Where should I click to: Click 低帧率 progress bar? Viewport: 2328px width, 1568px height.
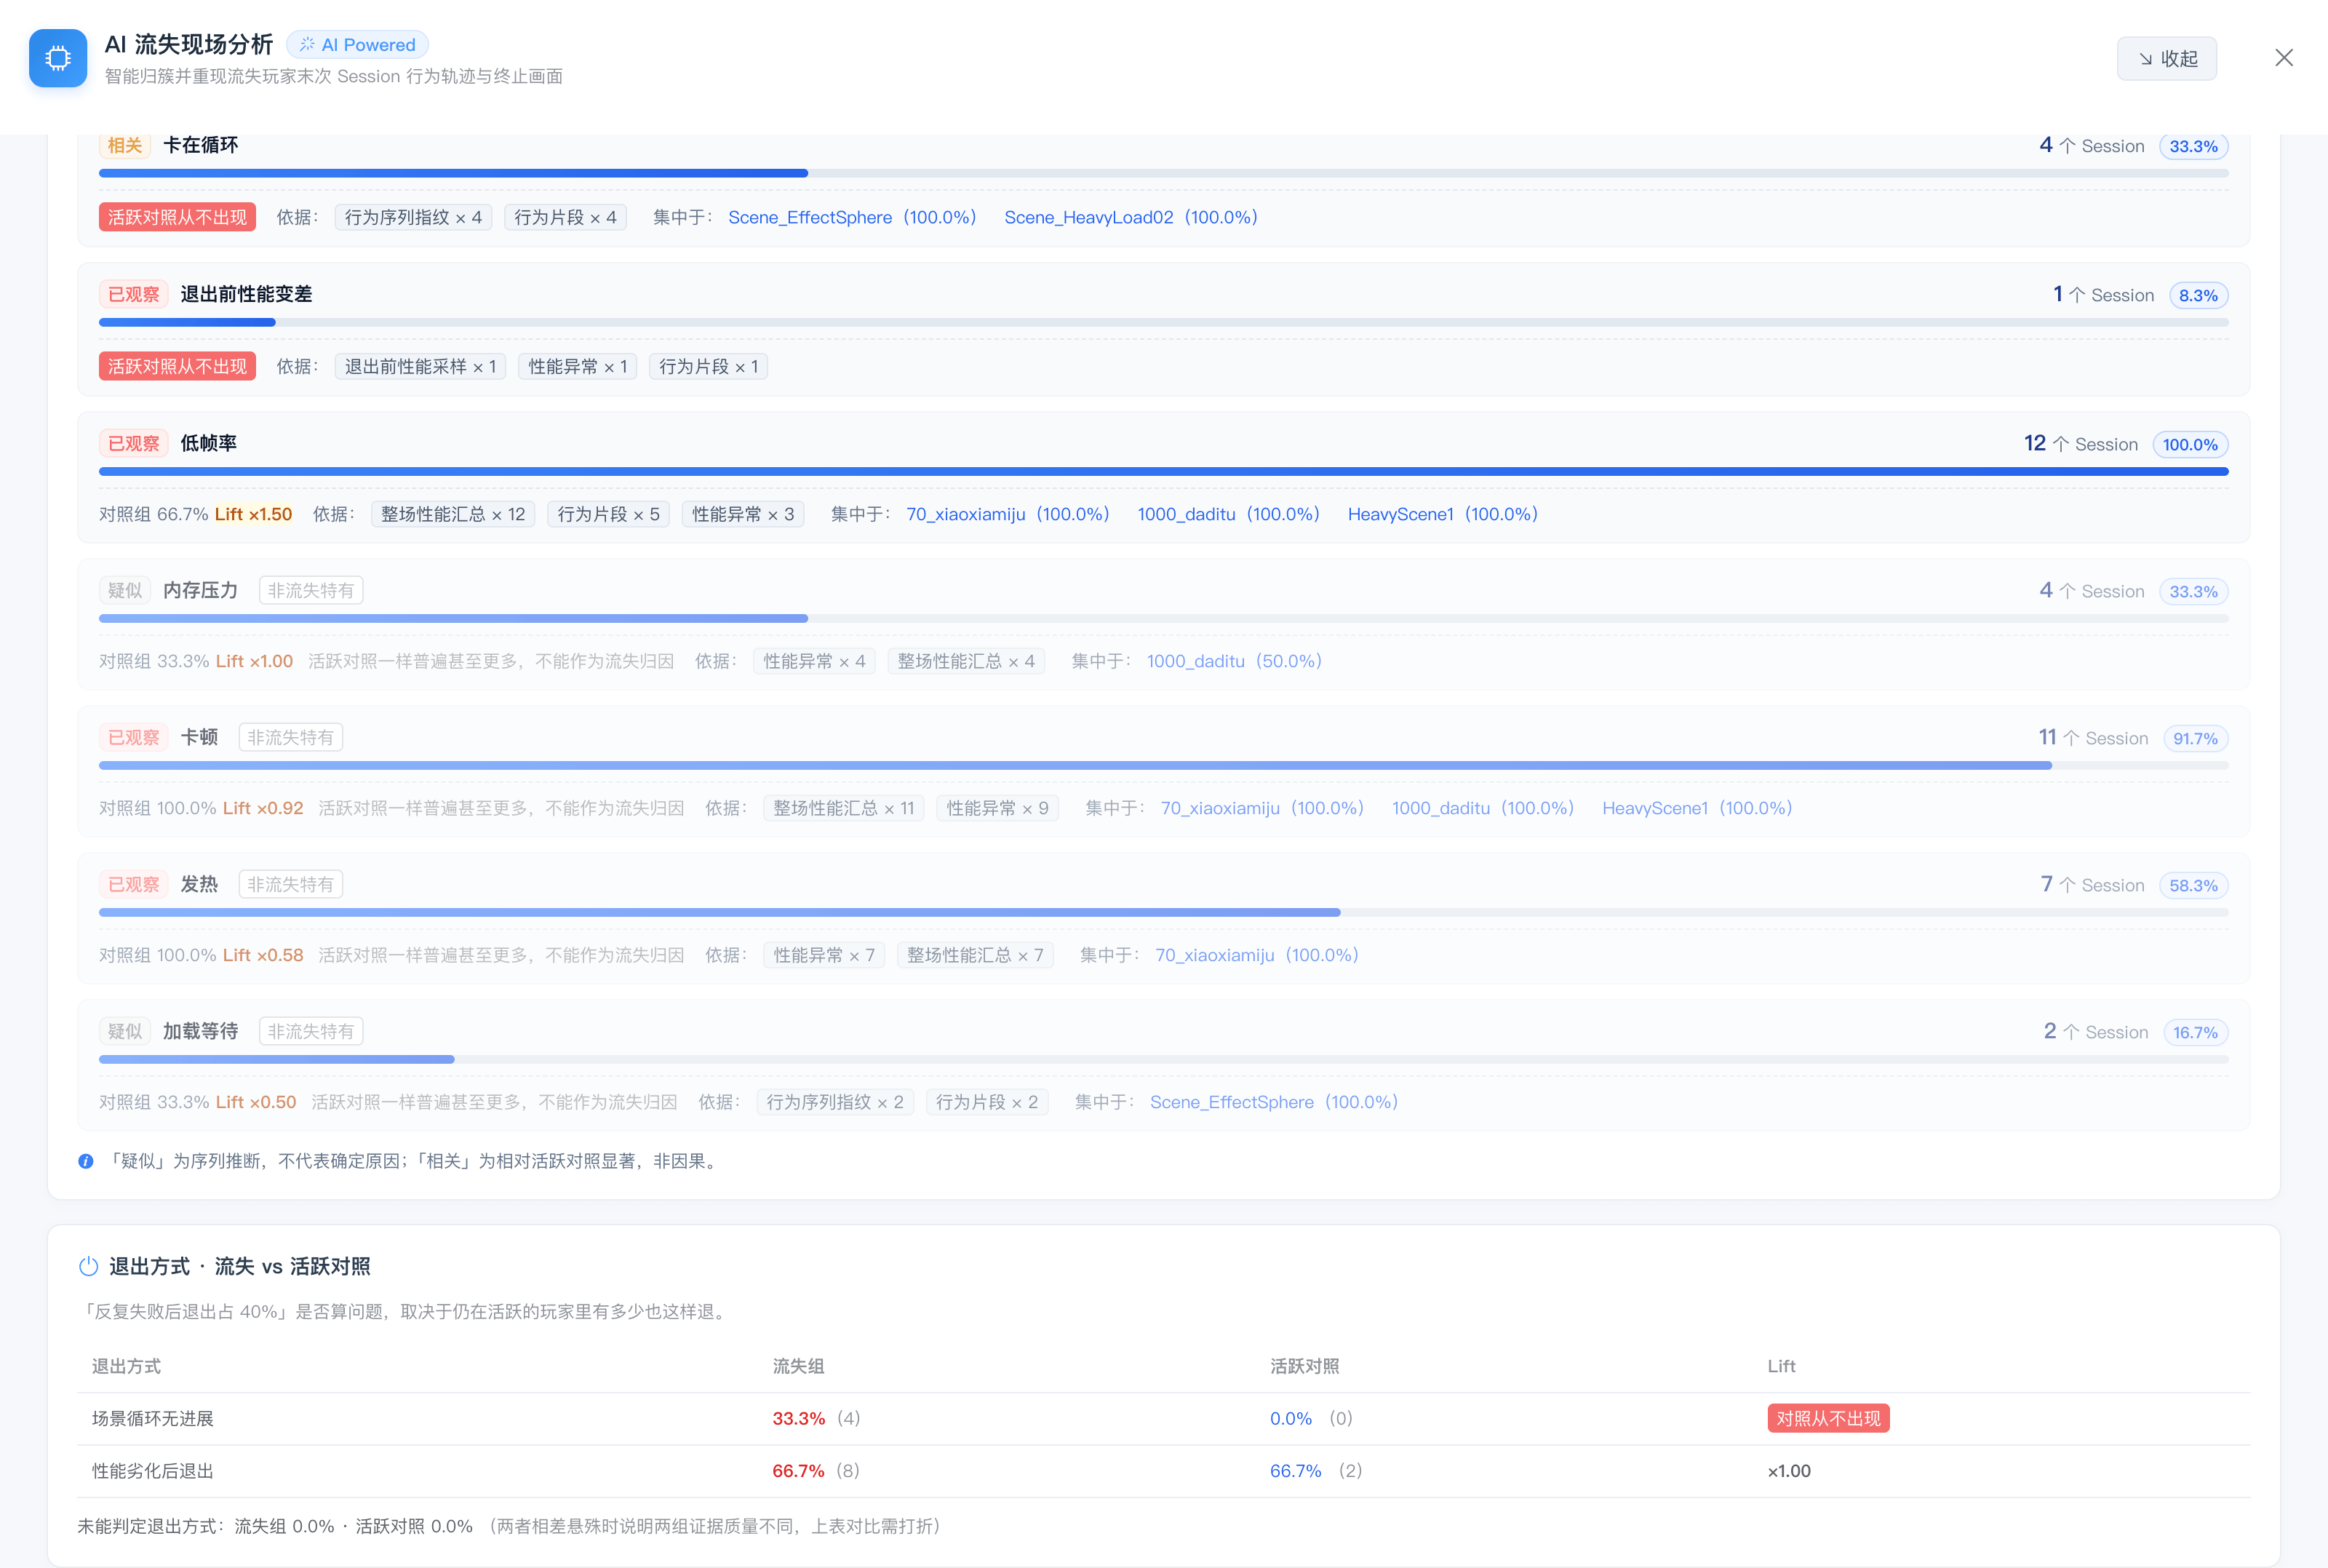(x=1163, y=471)
